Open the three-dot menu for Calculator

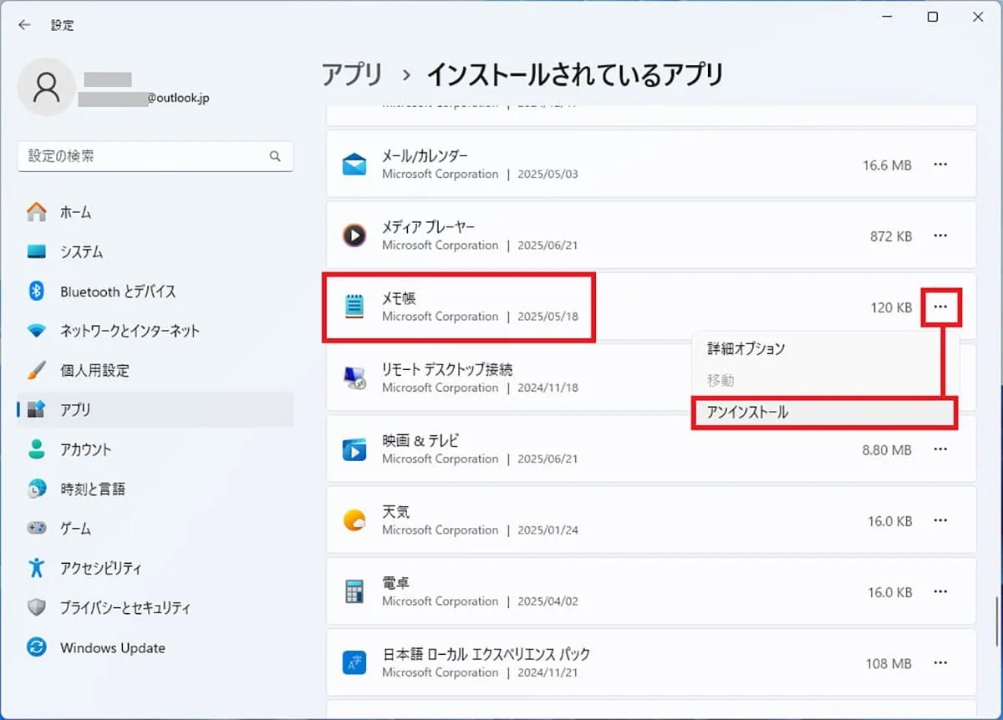pos(941,591)
